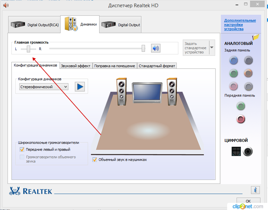Click the speaker icon in the title bar
Screen dimensions: 268x210
(6, 5)
